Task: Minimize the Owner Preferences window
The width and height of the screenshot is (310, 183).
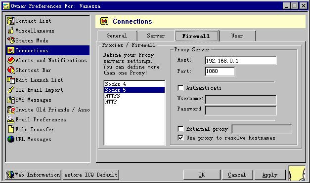Action: [286, 6]
